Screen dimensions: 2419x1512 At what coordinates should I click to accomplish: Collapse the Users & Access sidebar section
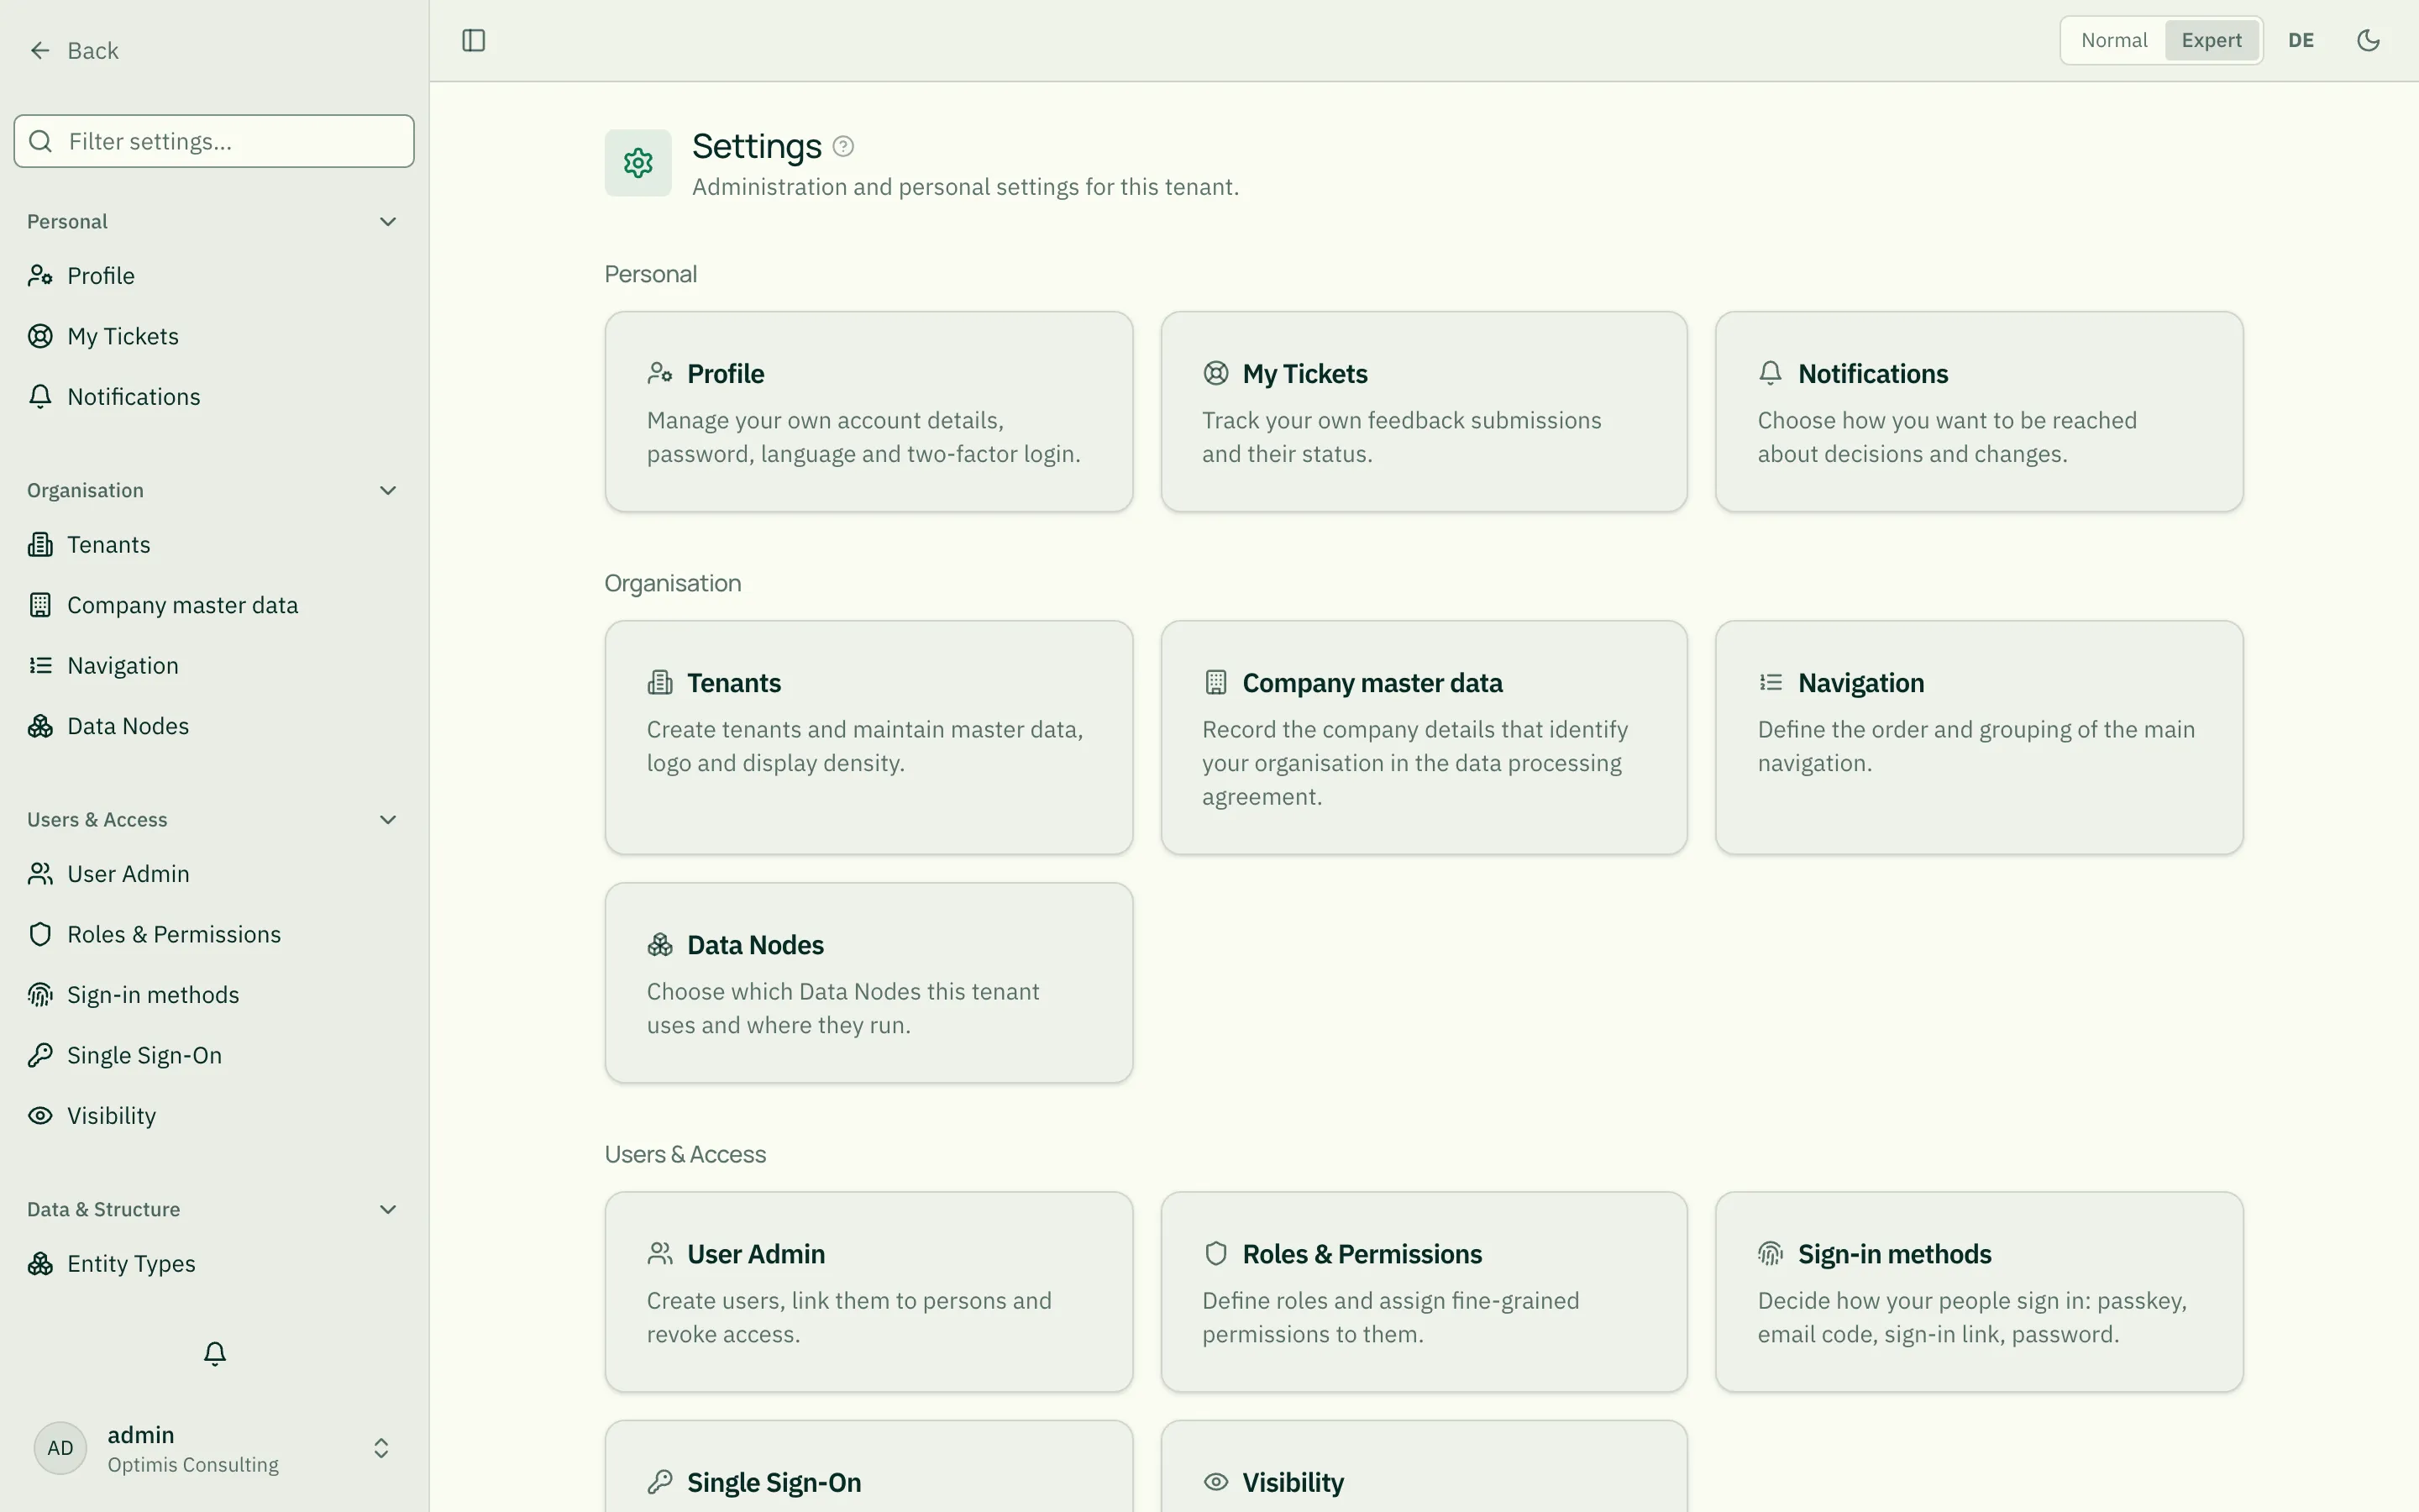(x=388, y=820)
